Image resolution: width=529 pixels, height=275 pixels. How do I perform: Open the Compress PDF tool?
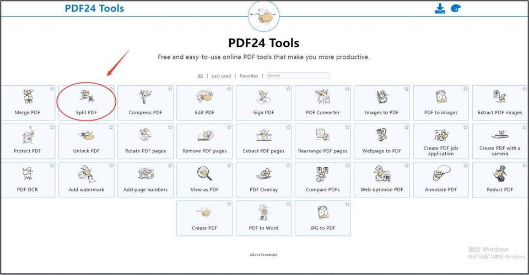tap(145, 103)
